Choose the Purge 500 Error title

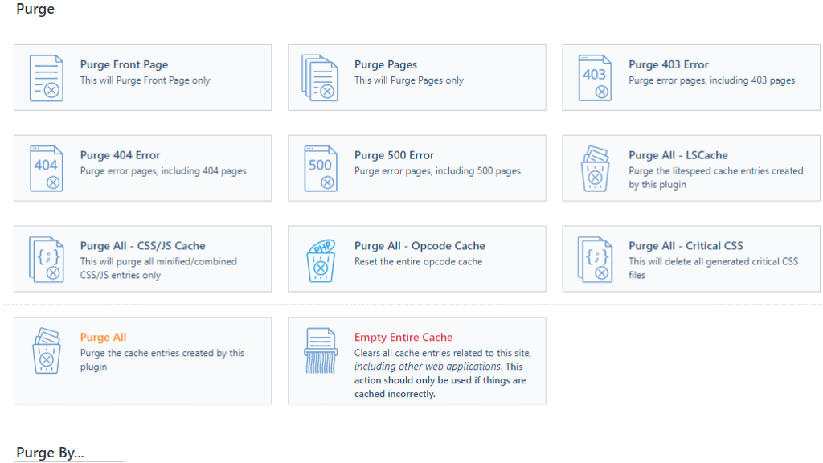(394, 155)
